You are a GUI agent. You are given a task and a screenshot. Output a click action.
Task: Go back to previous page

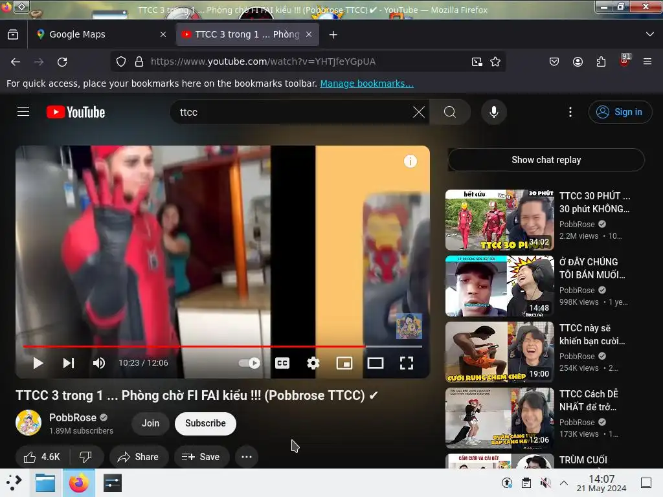[16, 61]
